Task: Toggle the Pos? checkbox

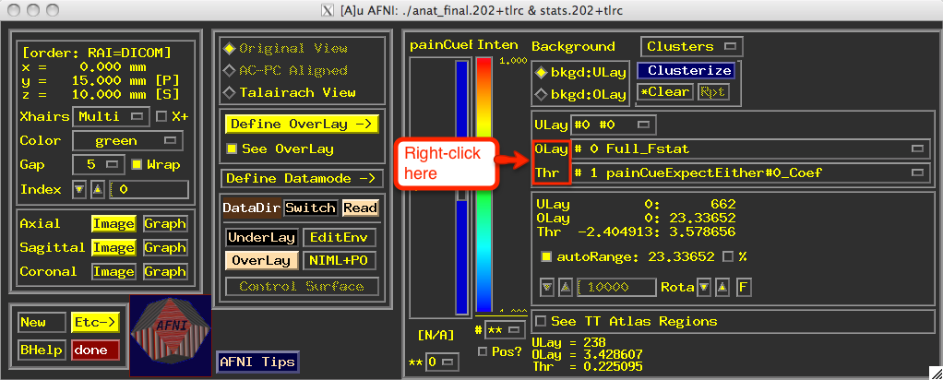Action: click(500, 351)
